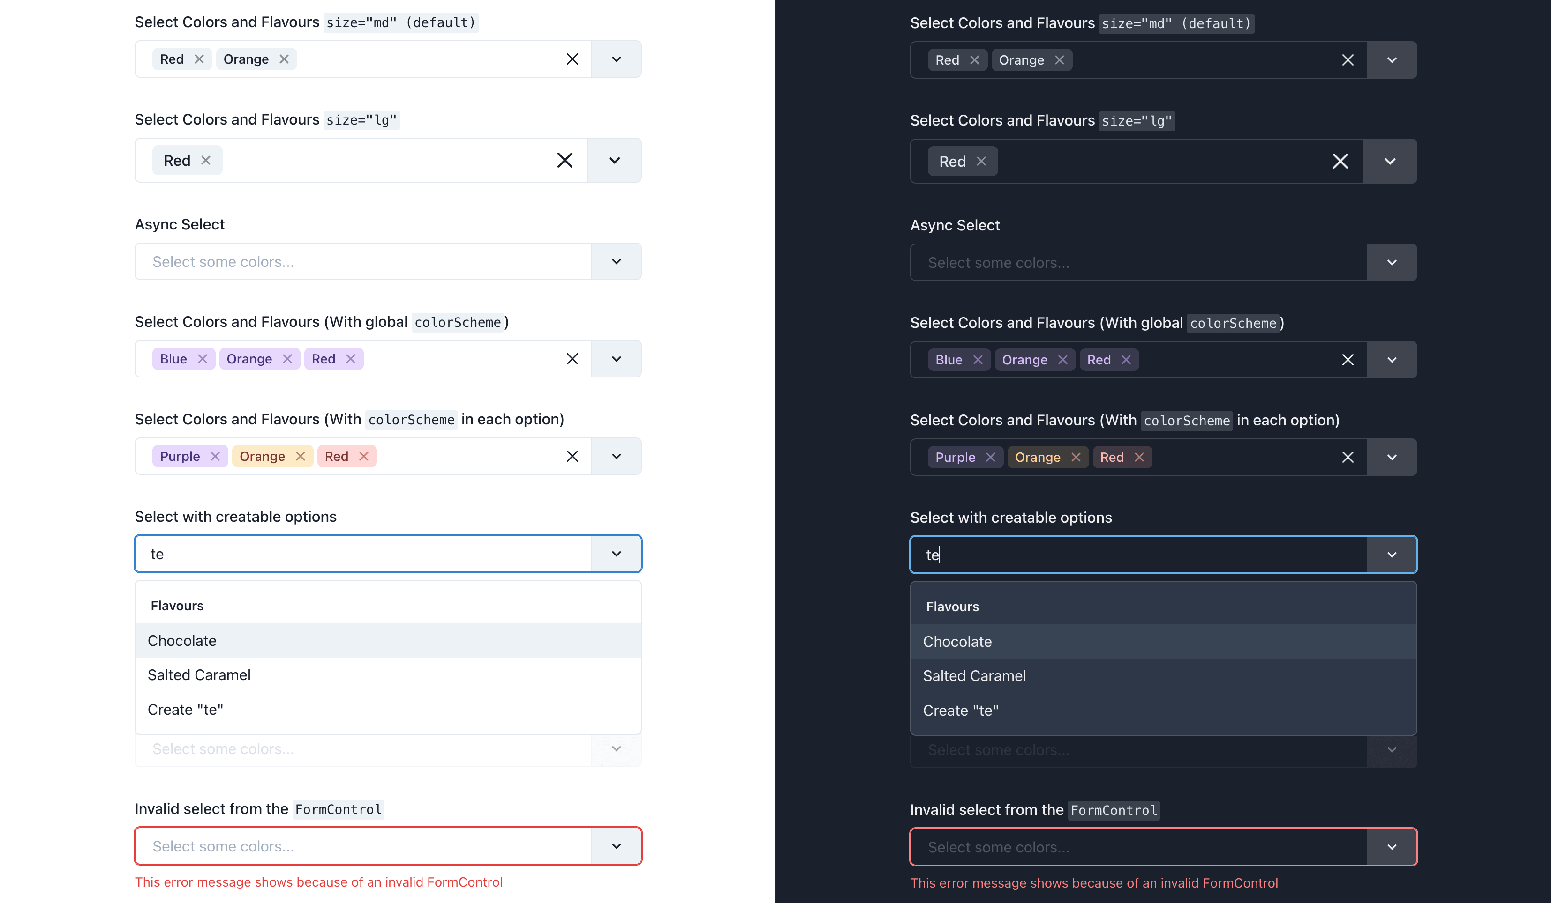Click the X icon on 'Purple' tag in per-option select
Image resolution: width=1551 pixels, height=903 pixels.
(214, 456)
